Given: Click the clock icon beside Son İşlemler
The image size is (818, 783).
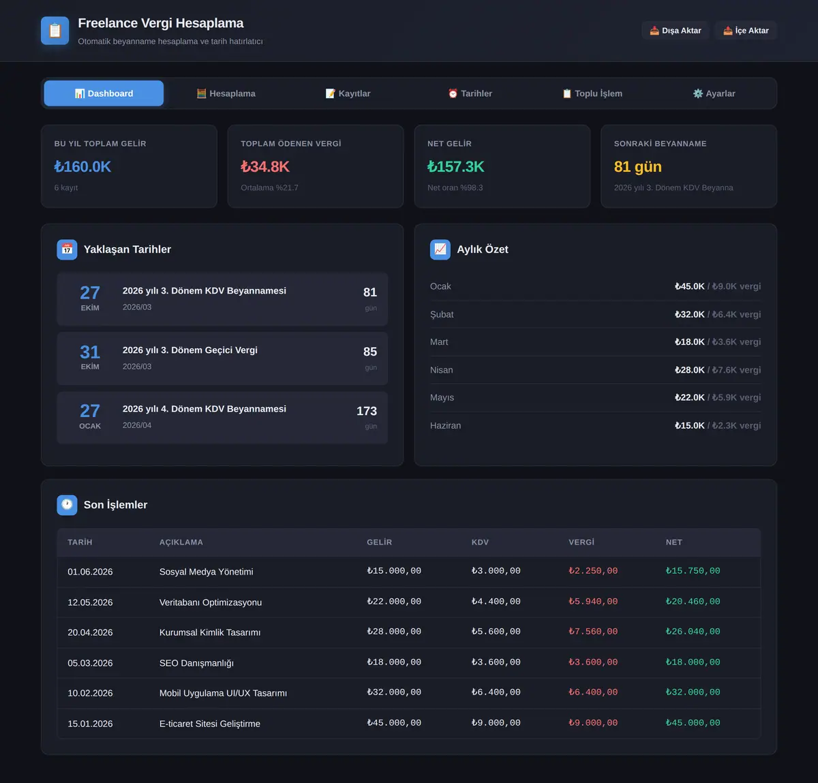Looking at the screenshot, I should (67, 505).
